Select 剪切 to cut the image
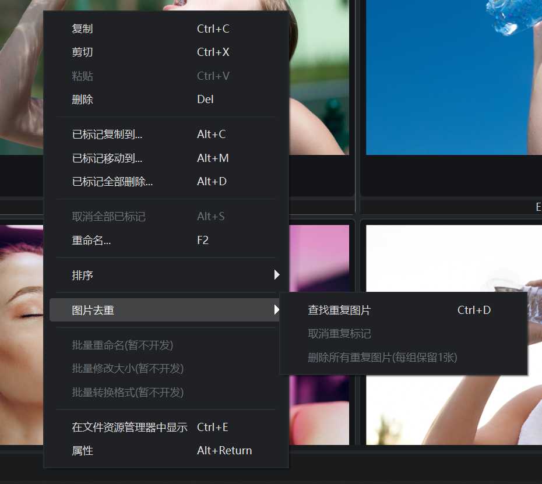The height and width of the screenshot is (484, 542). click(x=82, y=52)
